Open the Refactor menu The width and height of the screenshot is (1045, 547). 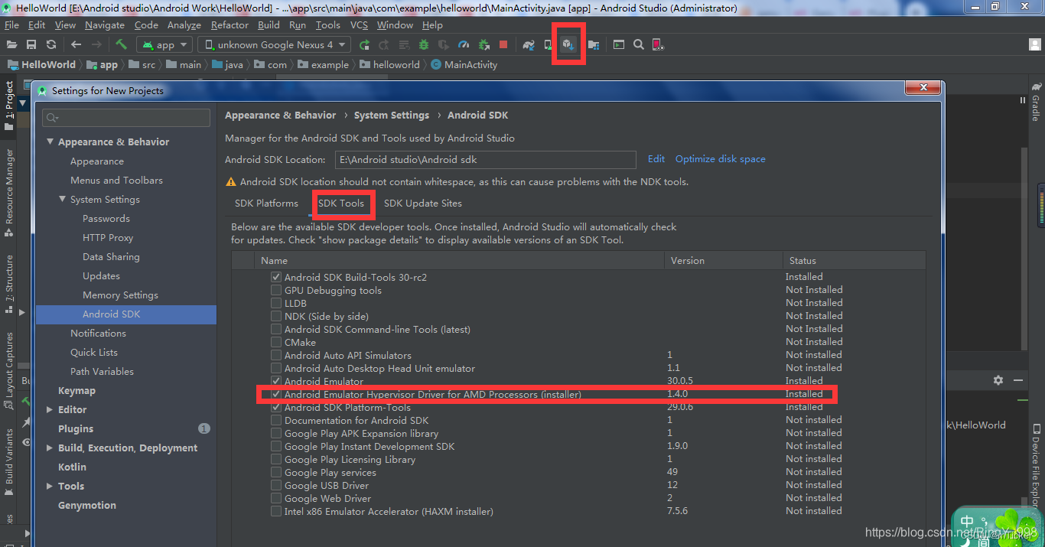coord(230,24)
